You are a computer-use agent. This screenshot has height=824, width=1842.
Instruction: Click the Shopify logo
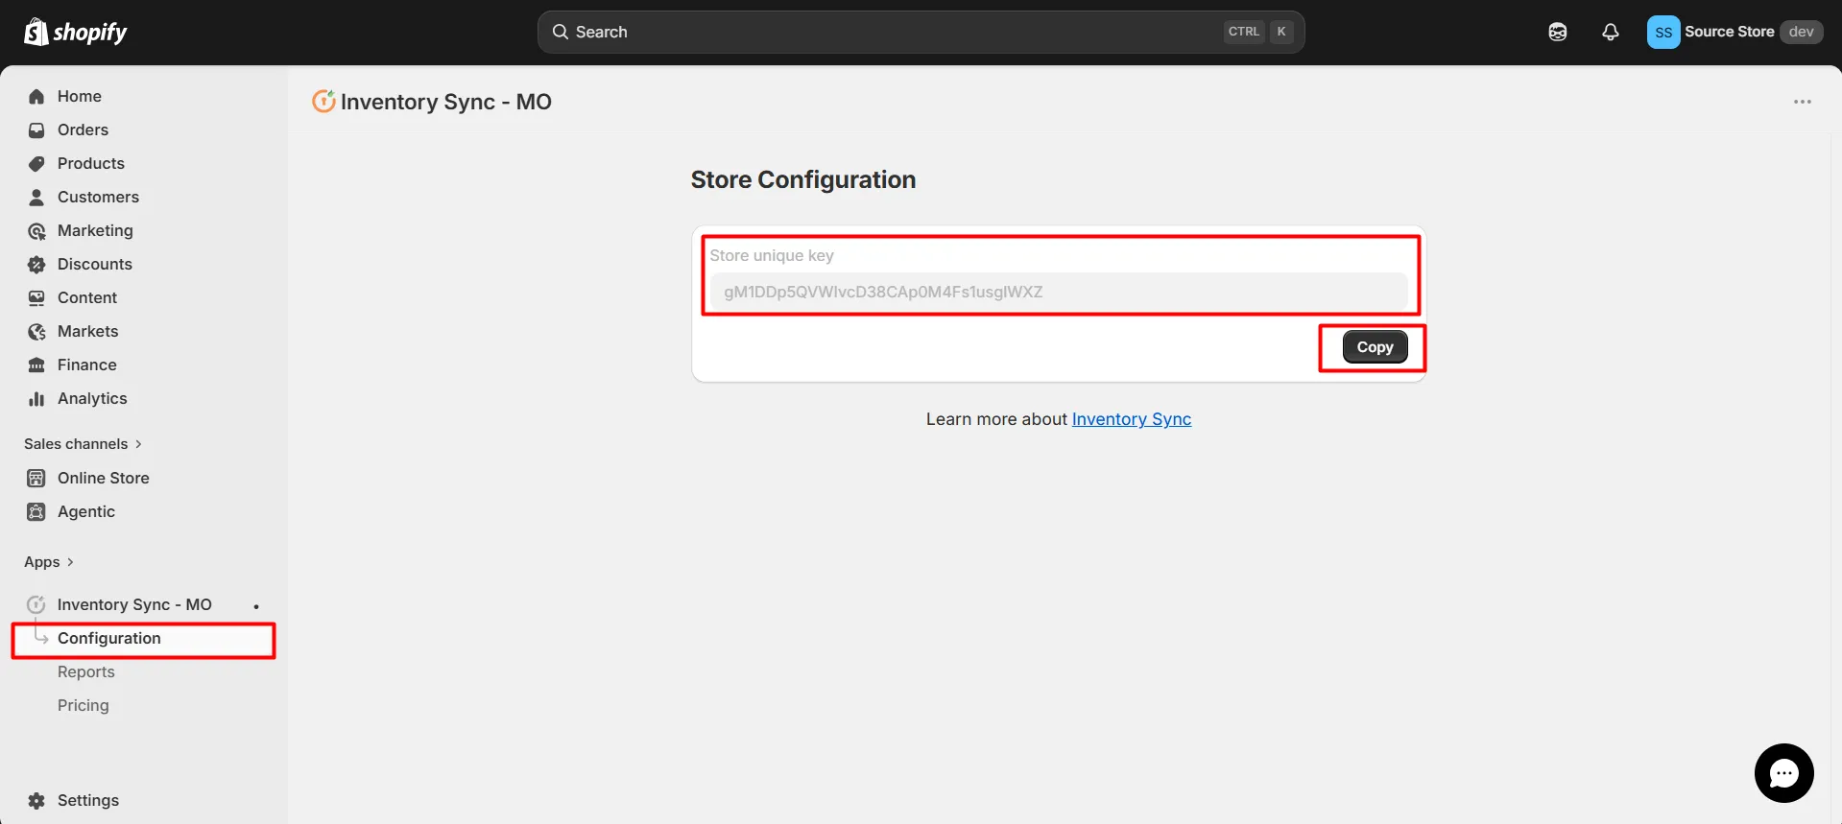pyautogui.click(x=75, y=32)
